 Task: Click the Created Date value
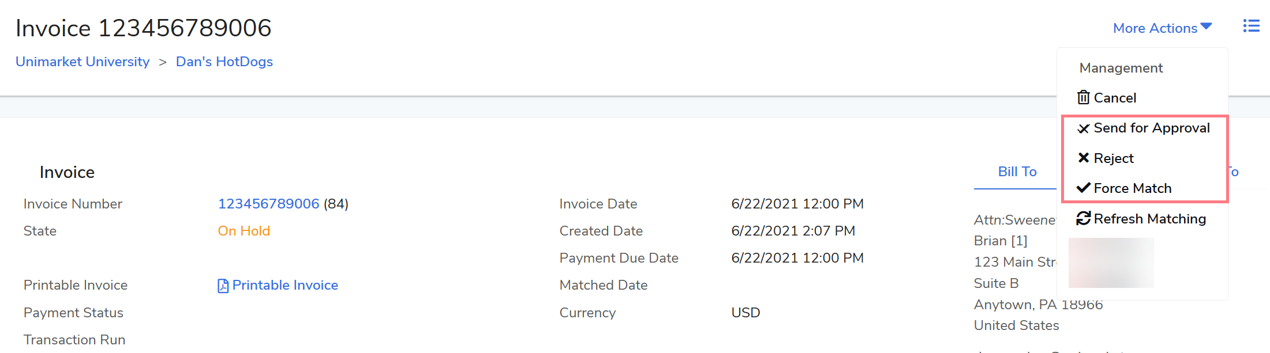coord(793,231)
